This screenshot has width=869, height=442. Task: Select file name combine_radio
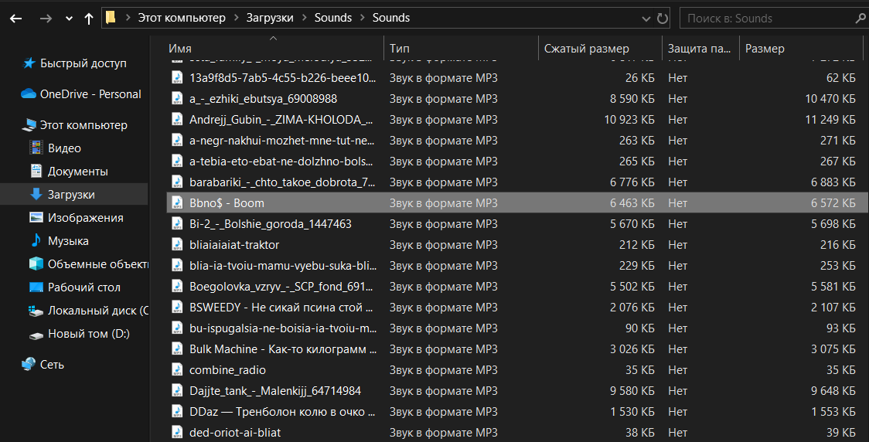point(227,370)
